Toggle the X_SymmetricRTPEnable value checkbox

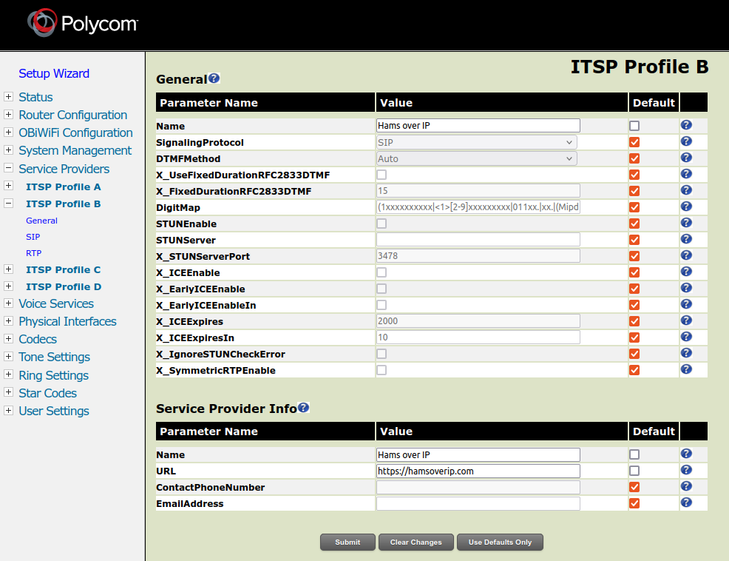[x=382, y=370]
